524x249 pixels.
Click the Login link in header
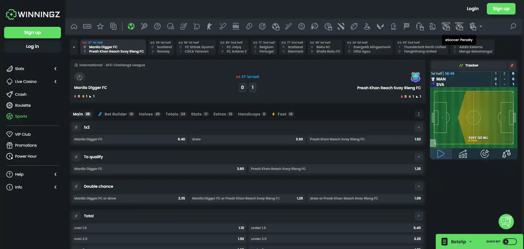[x=473, y=9]
